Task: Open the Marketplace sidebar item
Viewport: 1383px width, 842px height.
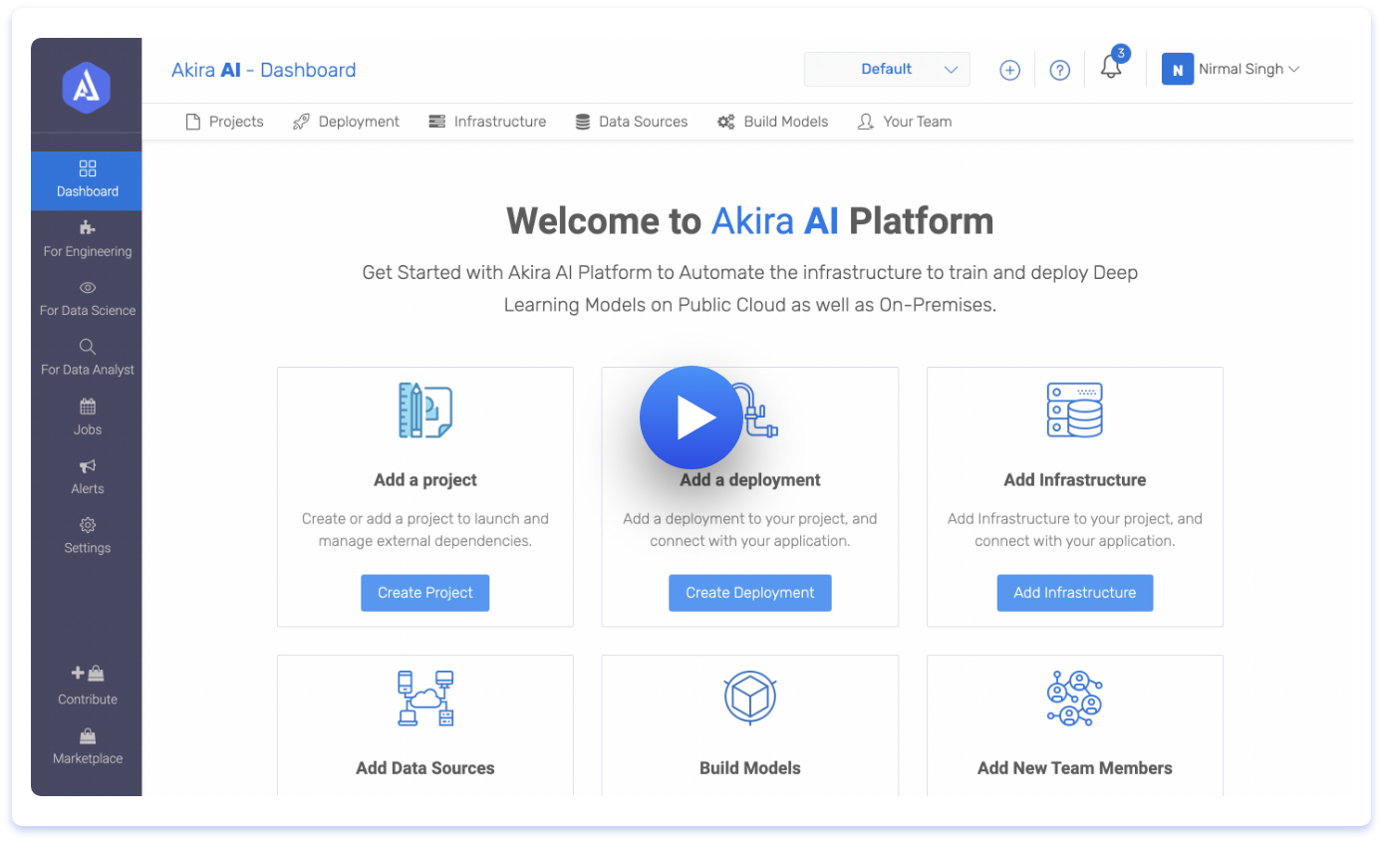Action: (87, 746)
